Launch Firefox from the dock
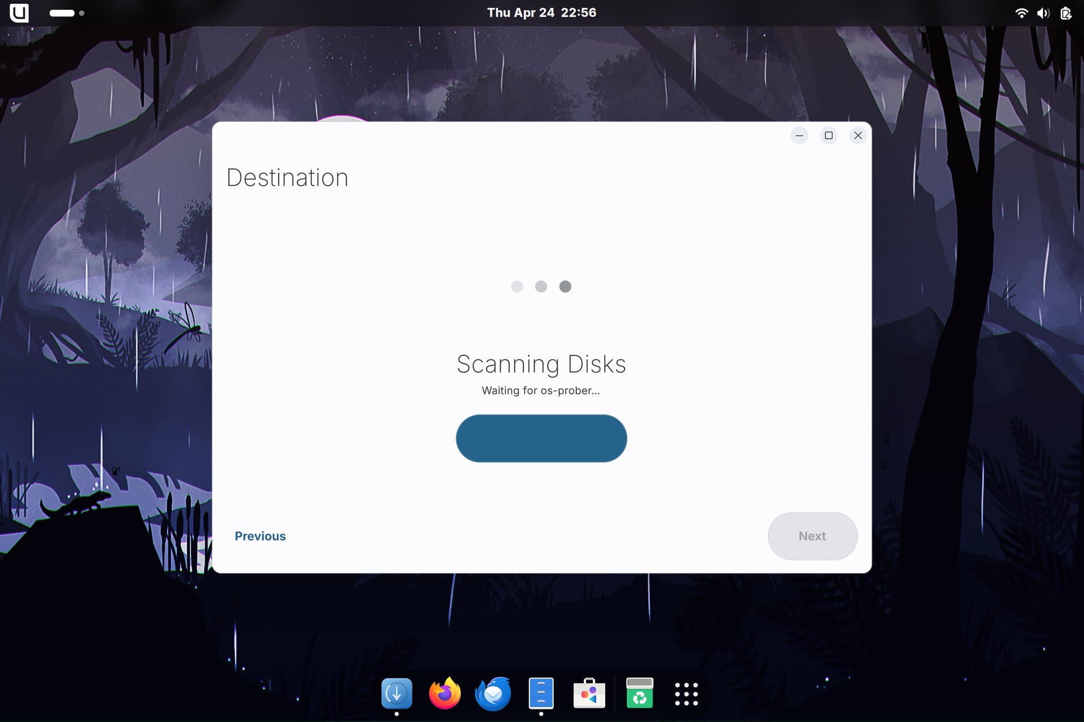This screenshot has height=722, width=1084. 445,693
